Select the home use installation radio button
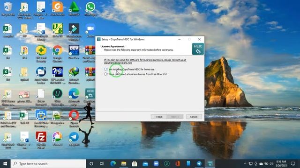The image size is (300, 168). [105, 69]
